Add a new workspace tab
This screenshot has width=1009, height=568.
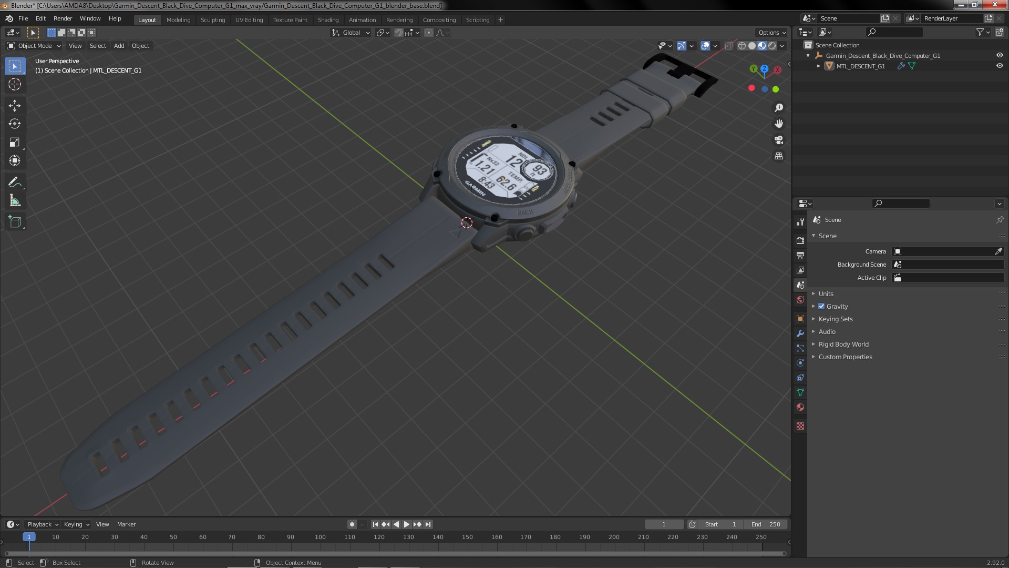pyautogui.click(x=500, y=20)
